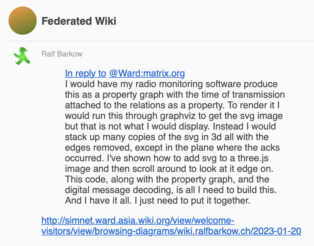This screenshot has width=314, height=246.
Task: Click the line starting "stack up many copies"
Action: pyautogui.click(x=167, y=137)
